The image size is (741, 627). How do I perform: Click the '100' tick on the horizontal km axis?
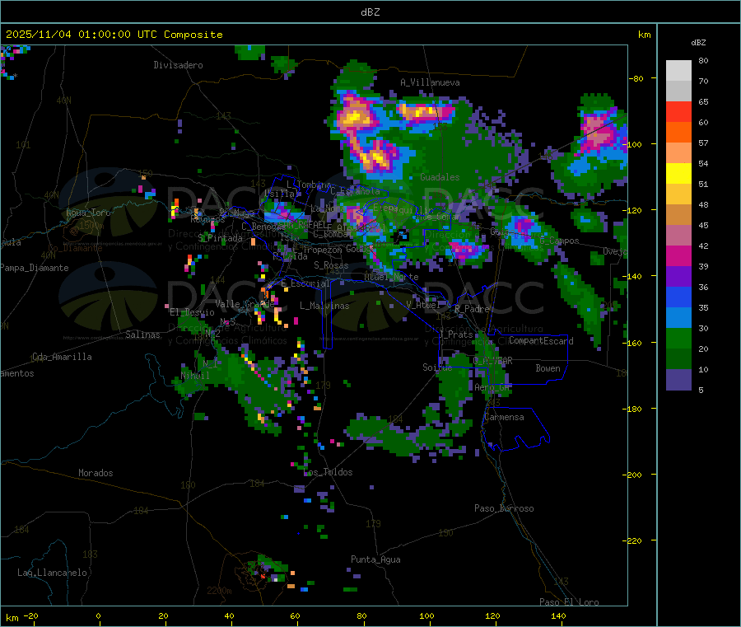tap(426, 615)
